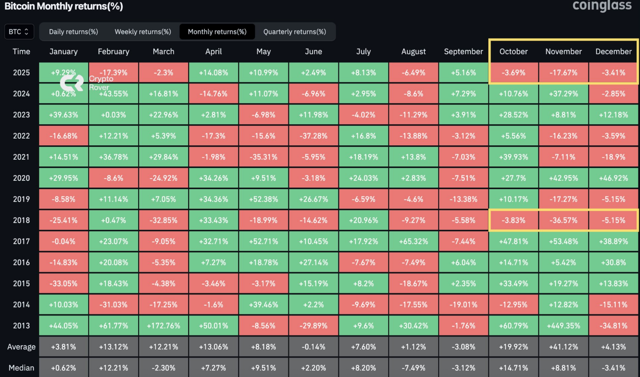
Task: Click the November 2018 -36.57% cell
Action: 563,220
